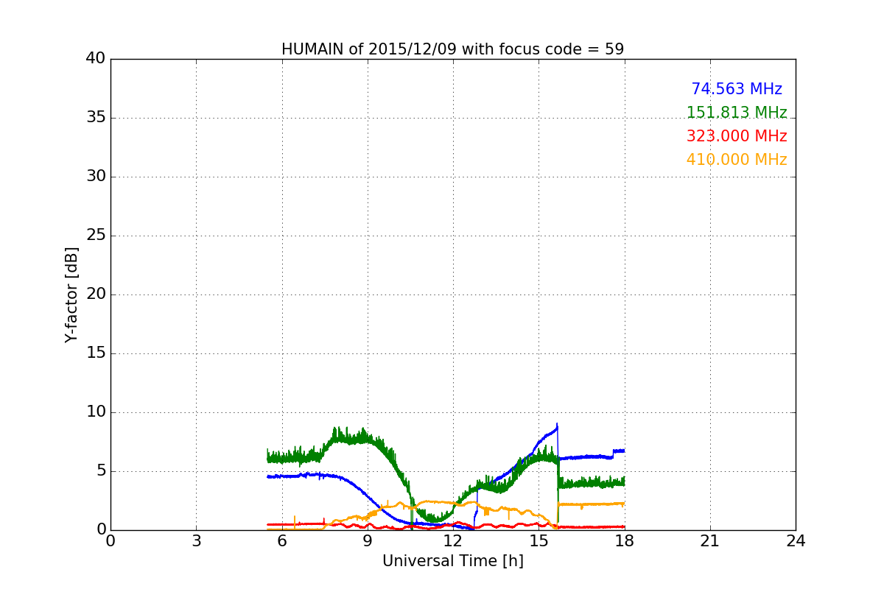
Task: Select the 151.813 MHz legend label
Action: [737, 113]
